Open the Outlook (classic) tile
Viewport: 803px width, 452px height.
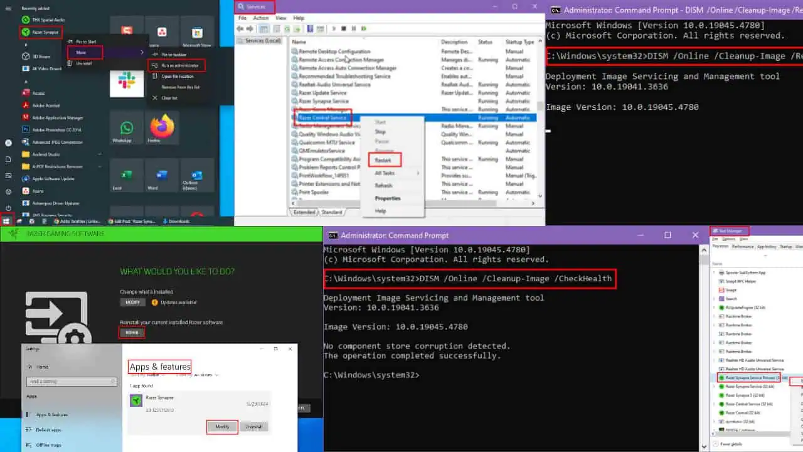pos(197,176)
